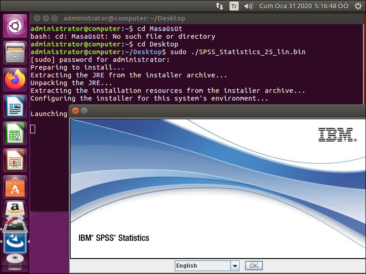Viewport: 366px width, 274px height.
Task: Open the clock showing Cum Oca 31 2020
Action: tap(303, 6)
